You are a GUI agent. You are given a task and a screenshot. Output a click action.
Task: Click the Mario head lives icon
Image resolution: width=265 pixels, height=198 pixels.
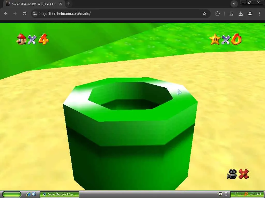pos(21,39)
